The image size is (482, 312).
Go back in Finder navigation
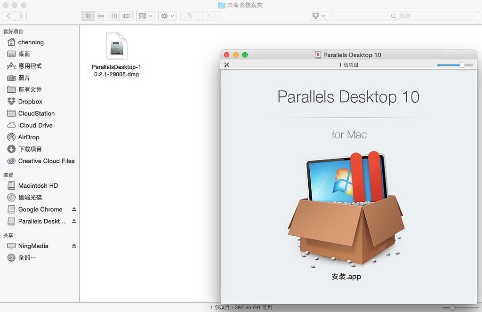(x=9, y=16)
